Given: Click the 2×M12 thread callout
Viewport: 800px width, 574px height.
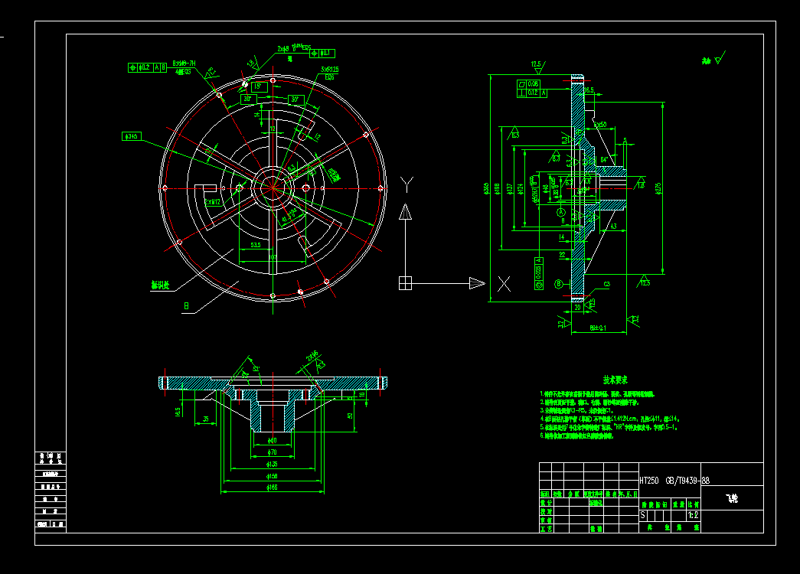Looking at the screenshot, I should point(213,201).
